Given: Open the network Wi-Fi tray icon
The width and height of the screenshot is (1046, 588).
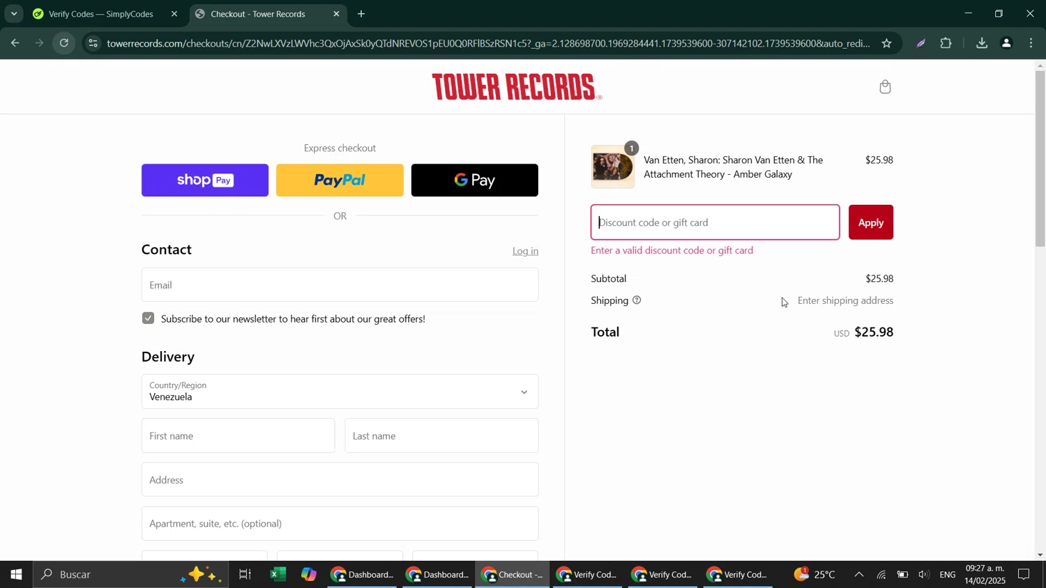Looking at the screenshot, I should coord(881,575).
